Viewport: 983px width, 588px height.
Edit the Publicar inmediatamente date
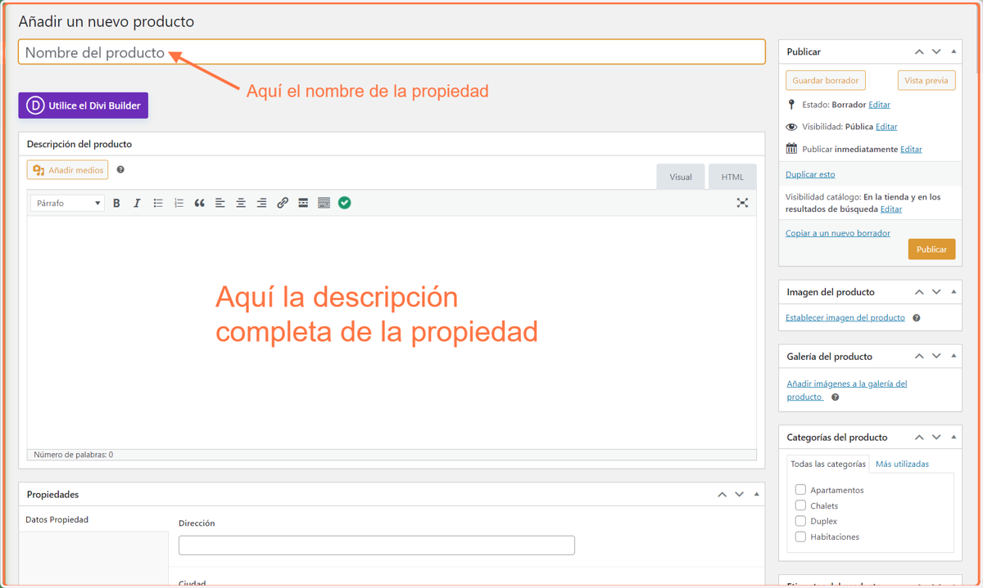pyautogui.click(x=911, y=149)
